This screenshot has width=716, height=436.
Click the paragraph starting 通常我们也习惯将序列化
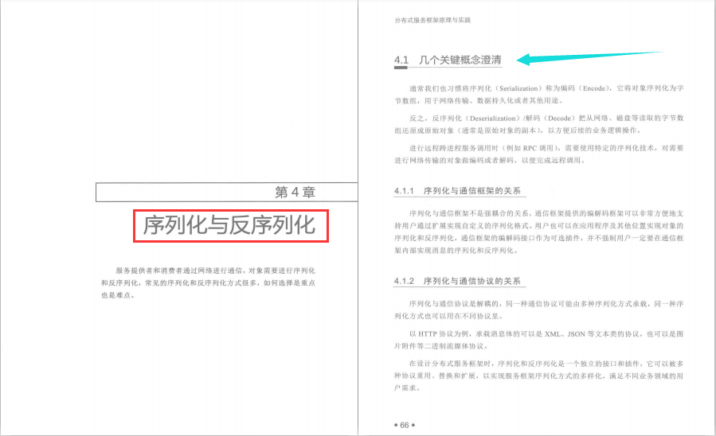click(539, 95)
